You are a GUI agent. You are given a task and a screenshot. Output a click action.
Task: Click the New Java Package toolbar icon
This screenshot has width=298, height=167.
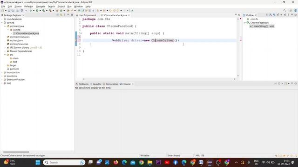[57, 11]
